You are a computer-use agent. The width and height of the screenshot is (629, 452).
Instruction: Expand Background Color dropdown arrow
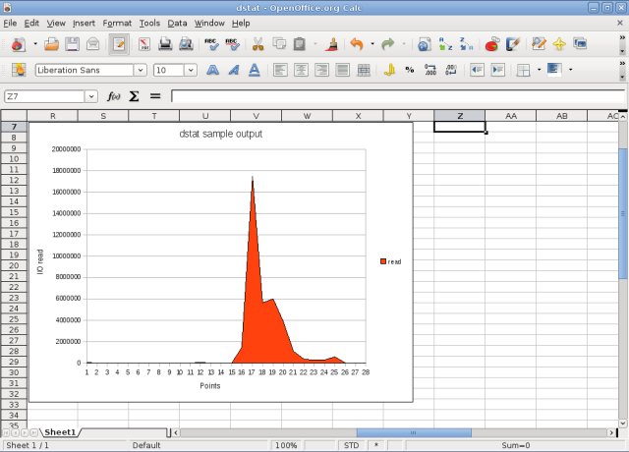(x=570, y=70)
